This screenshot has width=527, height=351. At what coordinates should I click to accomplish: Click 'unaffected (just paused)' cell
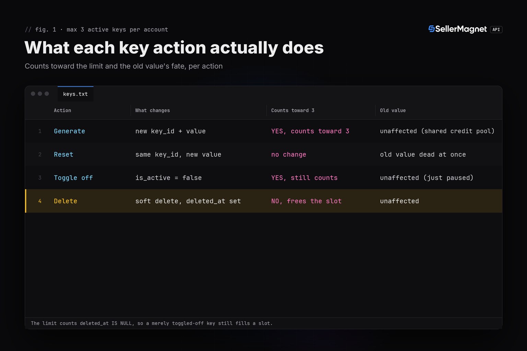click(426, 178)
